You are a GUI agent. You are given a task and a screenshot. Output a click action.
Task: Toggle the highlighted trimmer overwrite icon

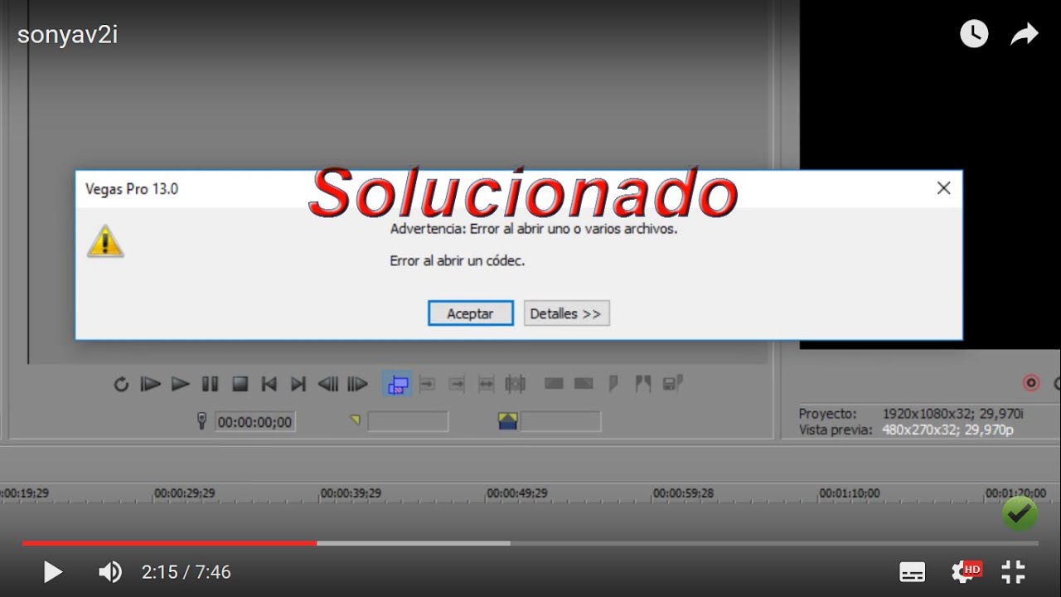(x=398, y=384)
